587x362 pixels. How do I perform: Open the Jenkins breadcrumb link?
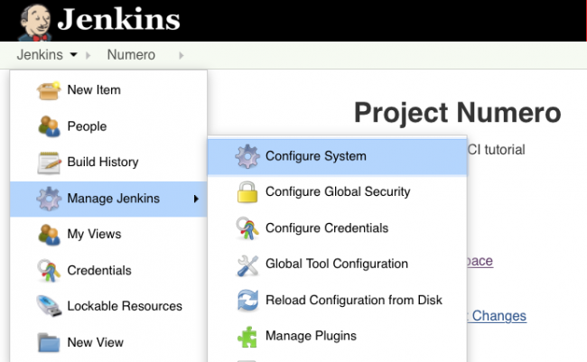[40, 55]
